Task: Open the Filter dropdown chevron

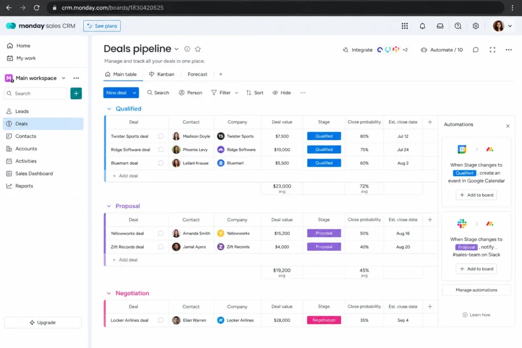Action: (237, 93)
